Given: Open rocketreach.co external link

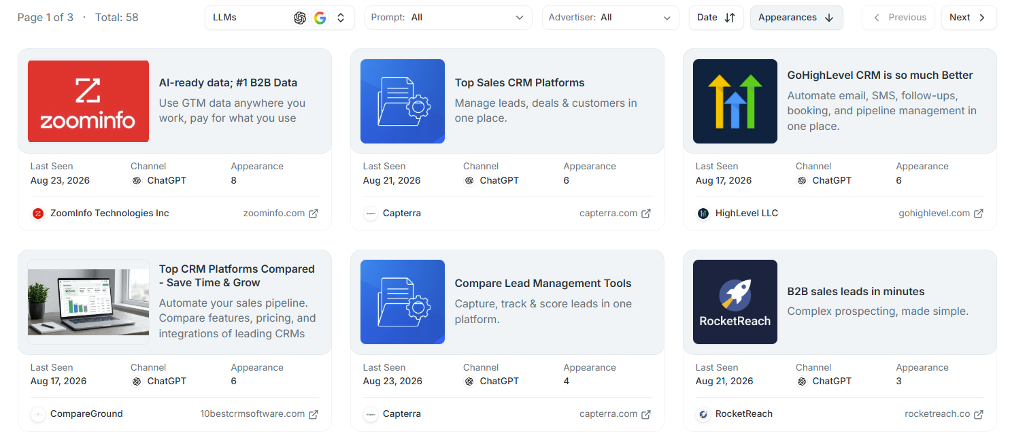Looking at the screenshot, I should [944, 414].
